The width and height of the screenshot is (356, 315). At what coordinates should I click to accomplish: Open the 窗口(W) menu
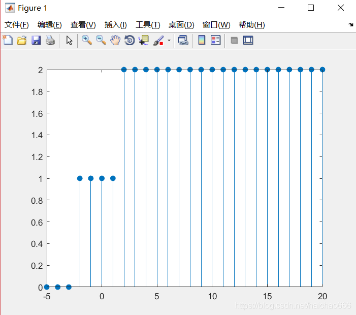tap(216, 25)
